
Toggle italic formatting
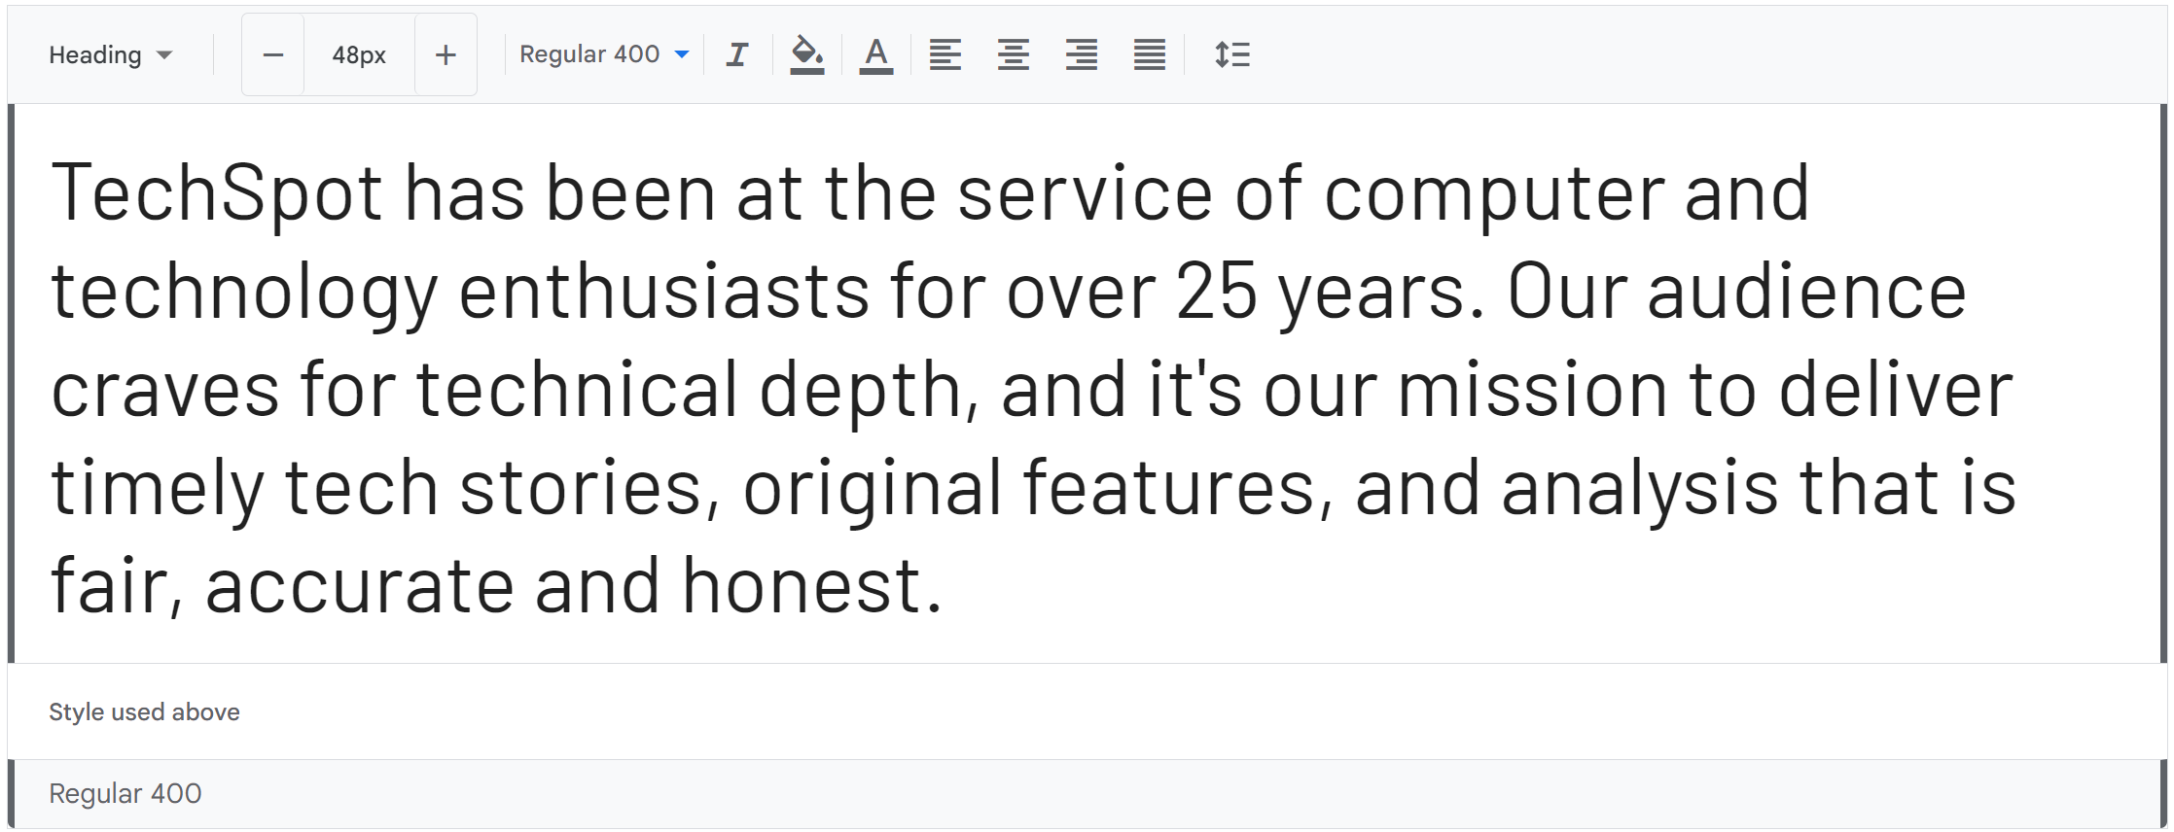coord(737,54)
